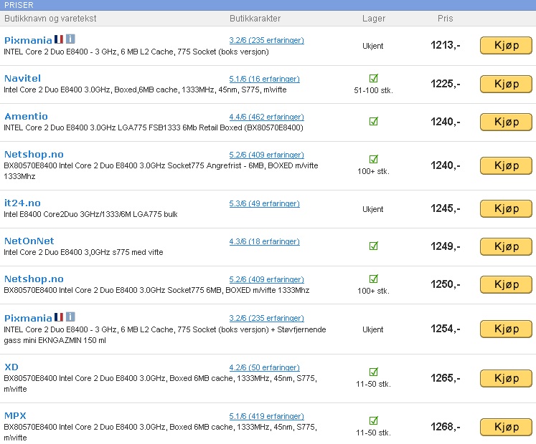The image size is (536, 444).
Task: Click price 1249,- text
Action: click(446, 246)
